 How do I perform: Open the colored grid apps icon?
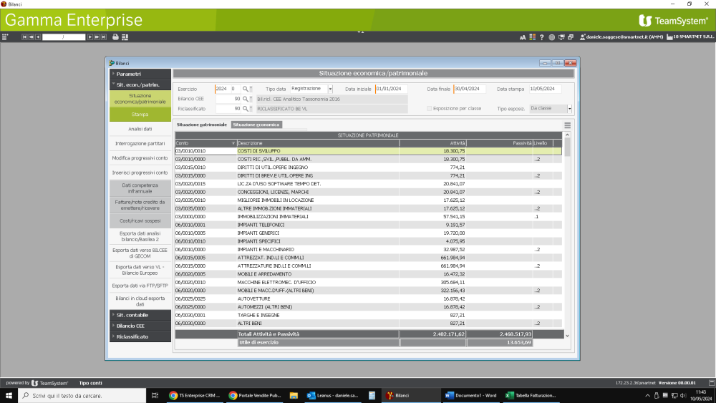coord(532,37)
